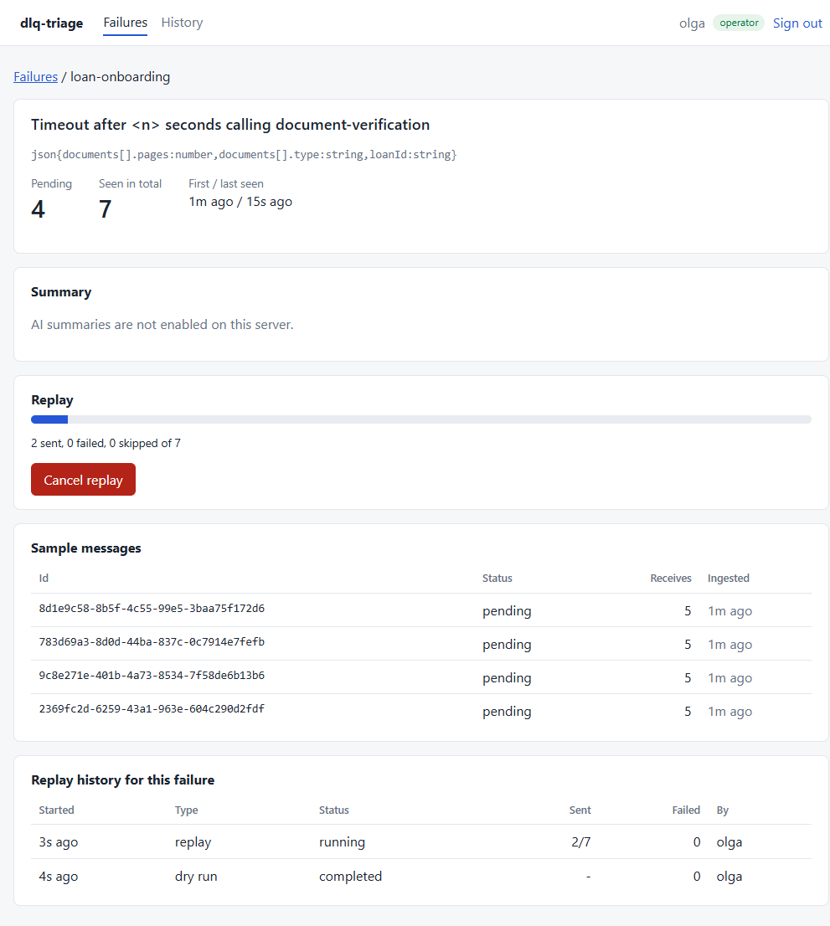Image resolution: width=830 pixels, height=926 pixels.
Task: Select message id 783d69a3-8d0d-44ba-837c-0c7914e7fefb
Action: [152, 642]
